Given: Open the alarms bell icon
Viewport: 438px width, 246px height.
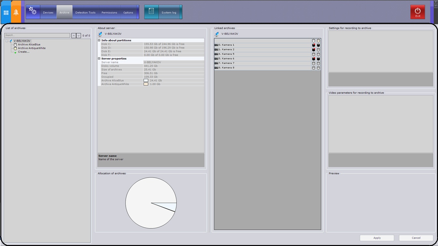Looking at the screenshot, I should (x=16, y=12).
